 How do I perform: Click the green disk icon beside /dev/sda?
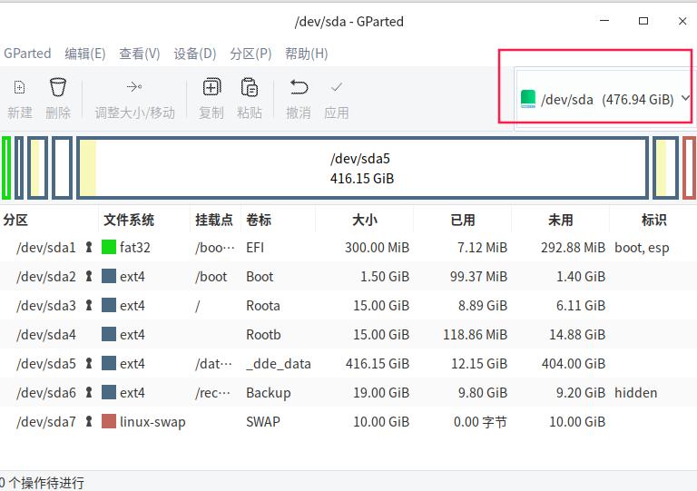tap(528, 99)
